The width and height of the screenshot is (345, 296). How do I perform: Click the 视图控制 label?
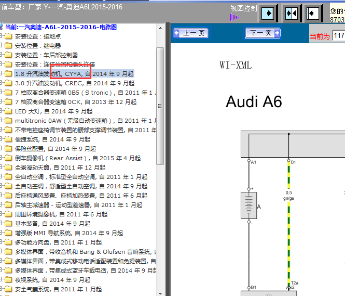[244, 9]
